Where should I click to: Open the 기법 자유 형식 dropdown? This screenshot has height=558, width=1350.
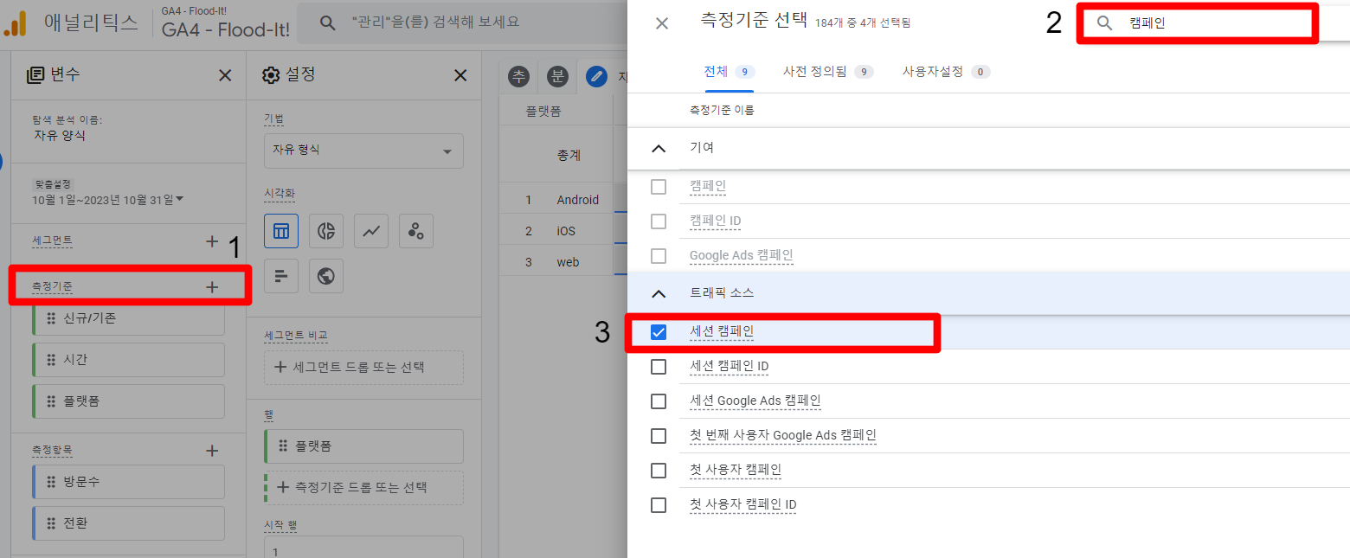click(x=363, y=151)
